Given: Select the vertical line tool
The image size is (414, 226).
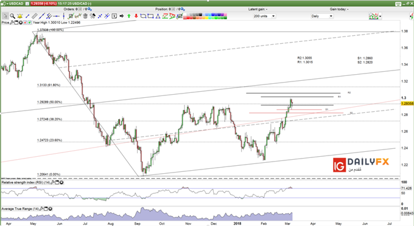Looking at the screenshot, I should coord(63,16).
